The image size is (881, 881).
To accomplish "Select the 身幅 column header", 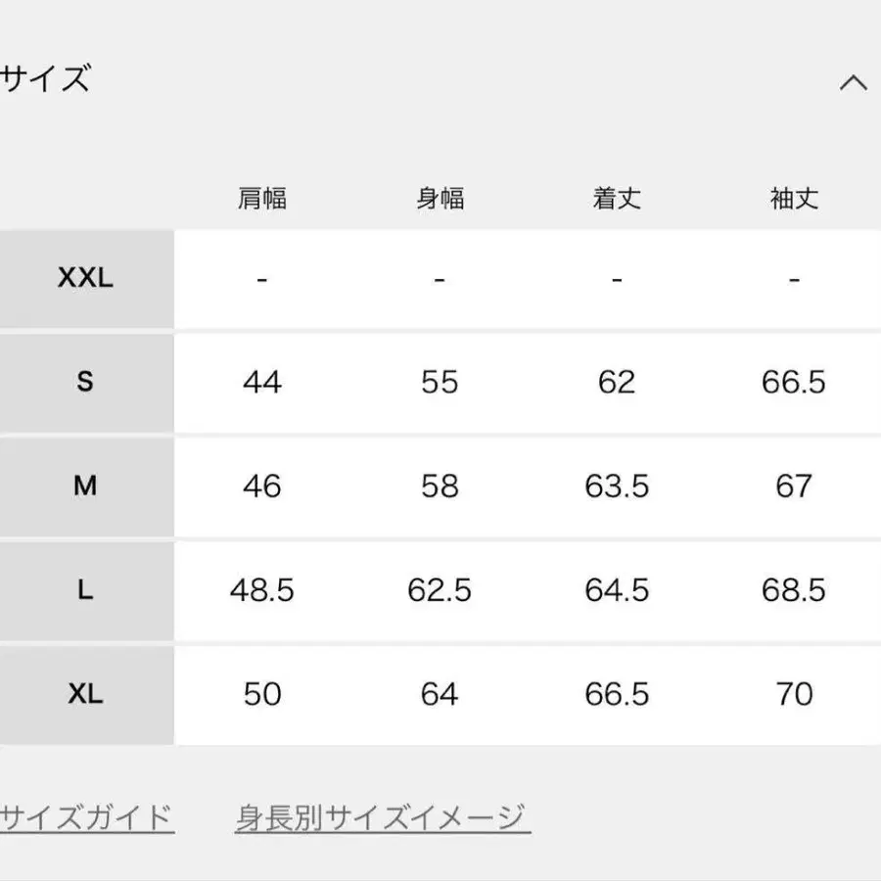I will tap(440, 199).
